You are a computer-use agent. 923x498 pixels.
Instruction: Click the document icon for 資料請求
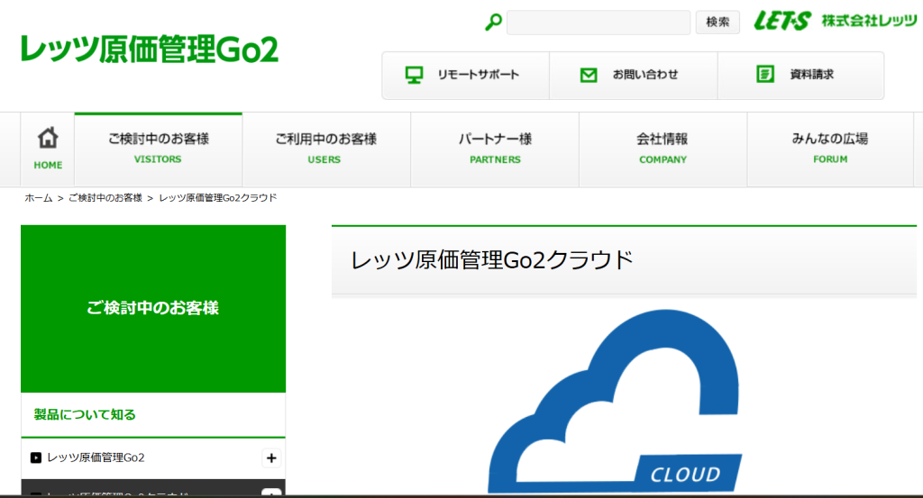click(x=764, y=74)
